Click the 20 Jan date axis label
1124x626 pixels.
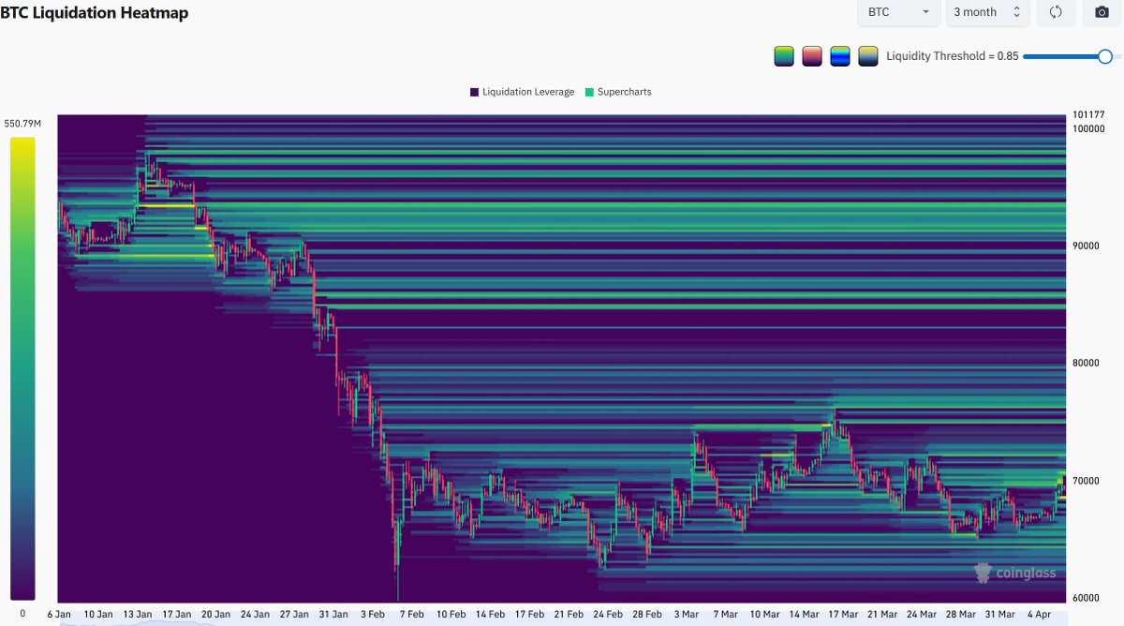(215, 615)
